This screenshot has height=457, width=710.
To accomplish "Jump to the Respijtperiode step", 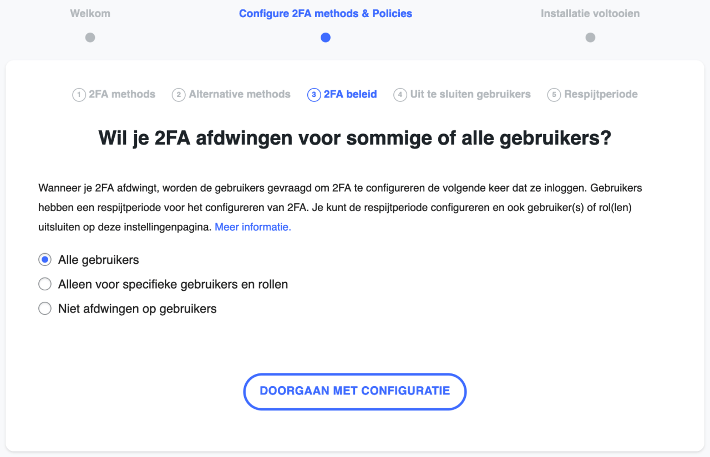I will click(x=601, y=94).
